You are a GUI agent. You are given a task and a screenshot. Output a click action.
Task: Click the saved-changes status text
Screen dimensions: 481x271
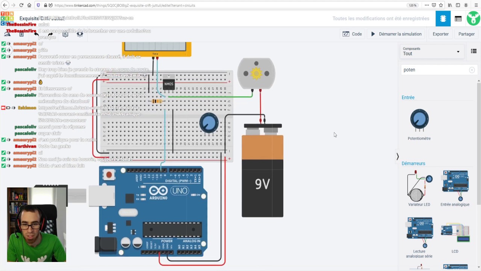[381, 18]
